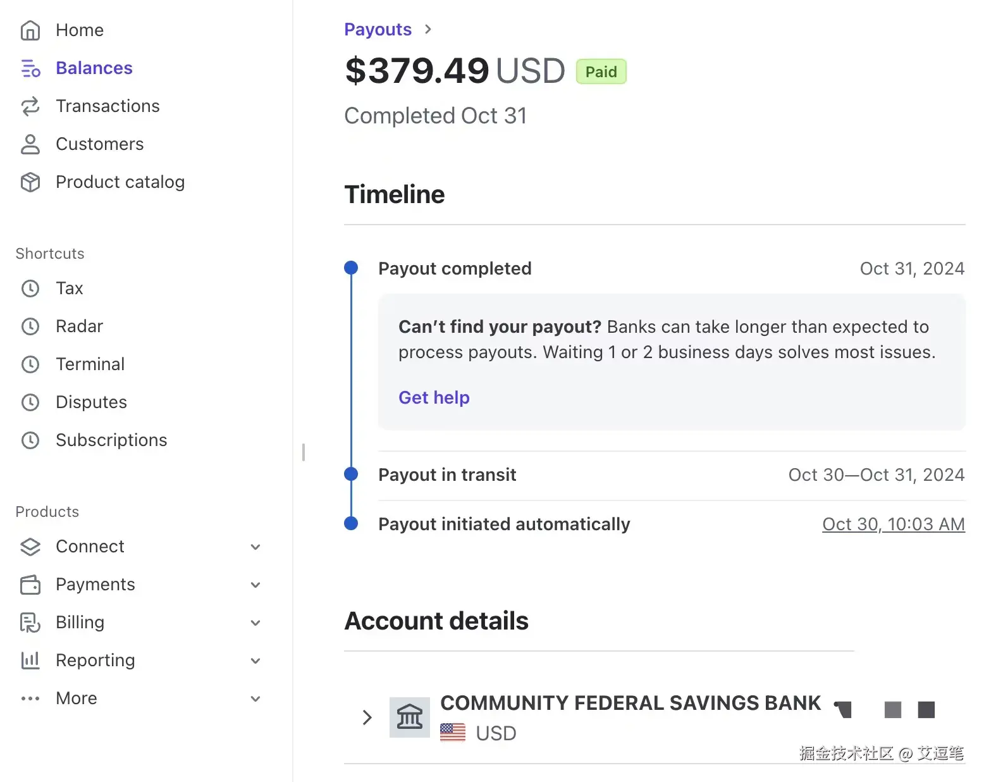This screenshot has height=782, width=984.
Task: Click the Oct 30, 10:03 AM timestamp
Action: 893,524
